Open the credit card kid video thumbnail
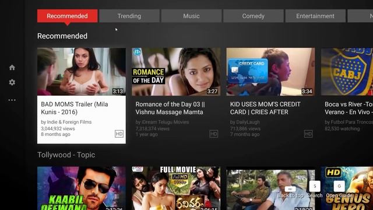This screenshot has height=210, width=373. [270, 72]
